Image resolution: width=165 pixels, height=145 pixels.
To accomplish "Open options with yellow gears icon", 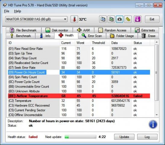I will (x=128, y=19).
